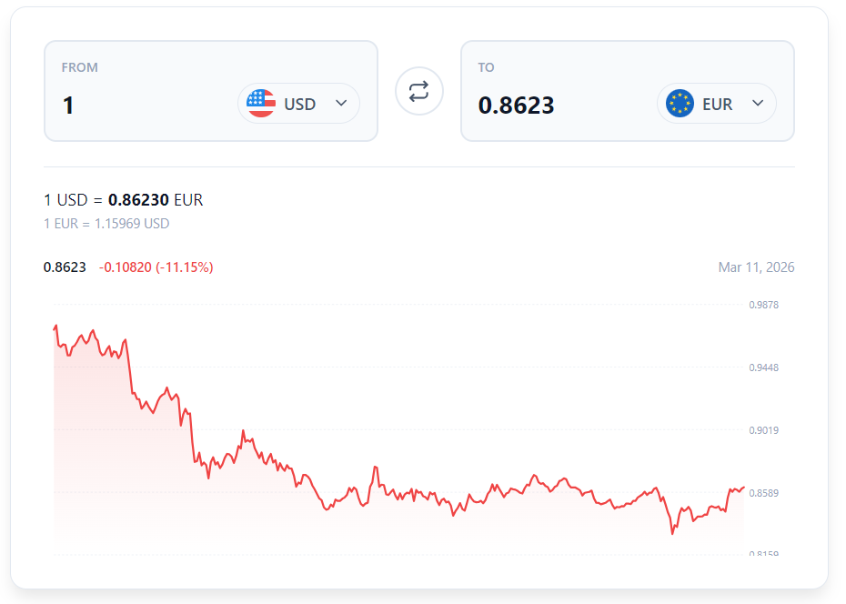Click the Mar 11, 2026 date label
Viewport: 846px width, 604px height.
(x=756, y=267)
